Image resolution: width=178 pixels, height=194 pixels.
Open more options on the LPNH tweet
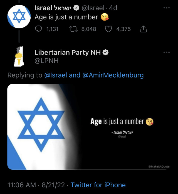coord(167,52)
